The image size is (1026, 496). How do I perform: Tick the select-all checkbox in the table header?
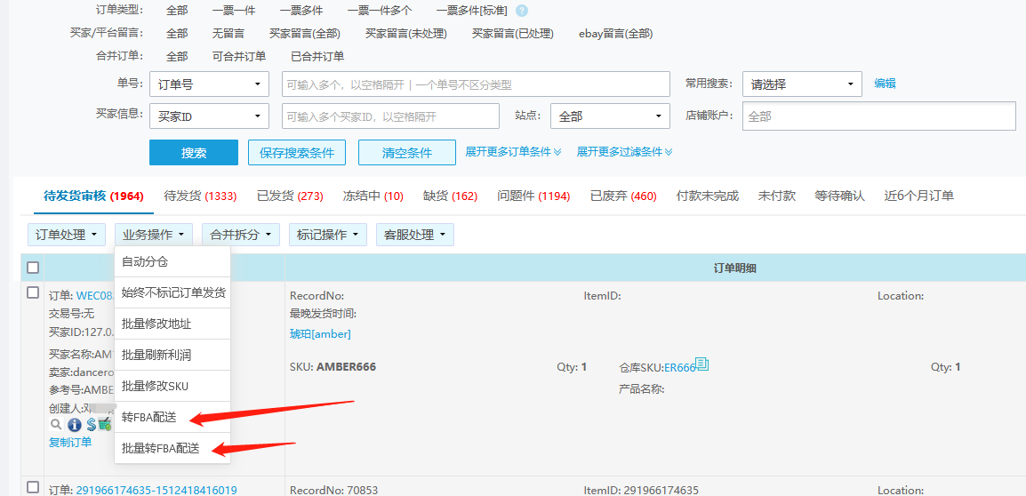coord(33,268)
